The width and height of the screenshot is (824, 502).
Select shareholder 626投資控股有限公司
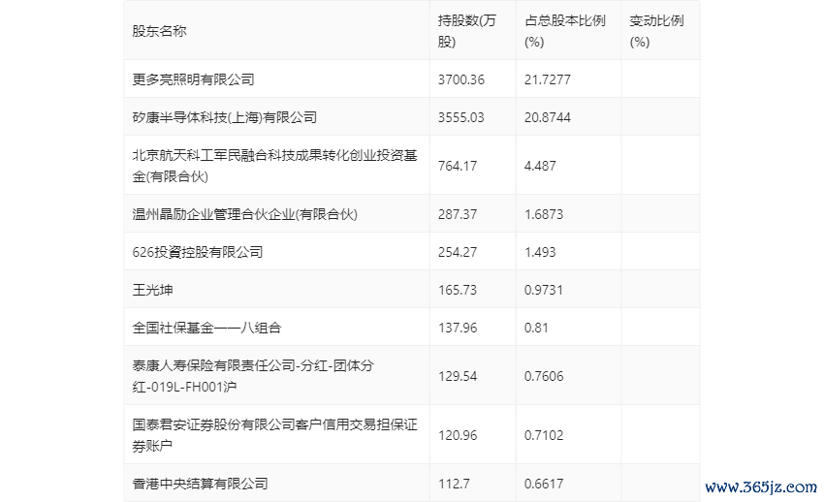198,252
